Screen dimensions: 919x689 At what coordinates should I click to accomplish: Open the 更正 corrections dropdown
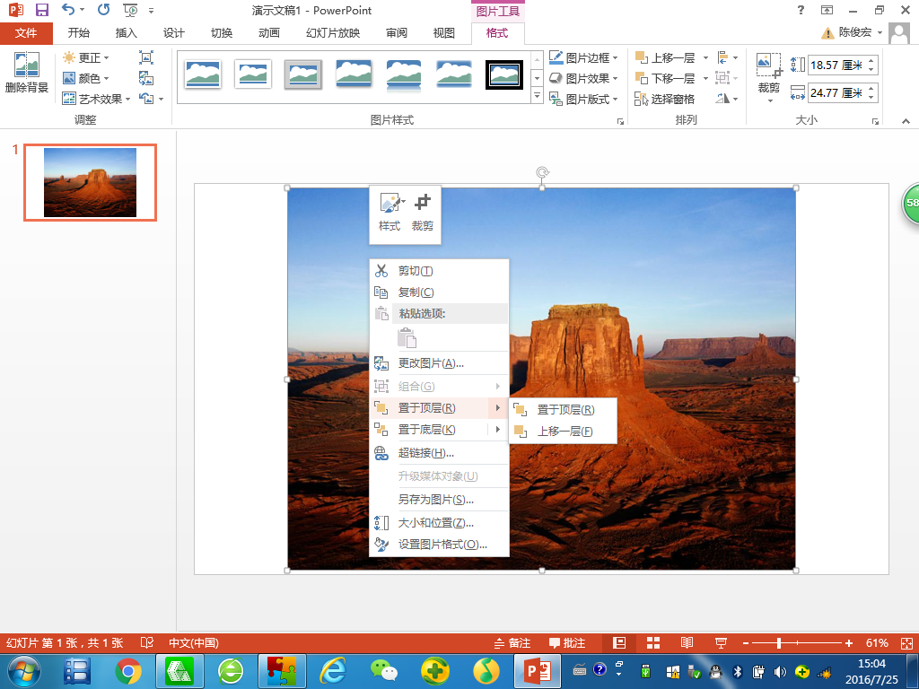[x=86, y=57]
